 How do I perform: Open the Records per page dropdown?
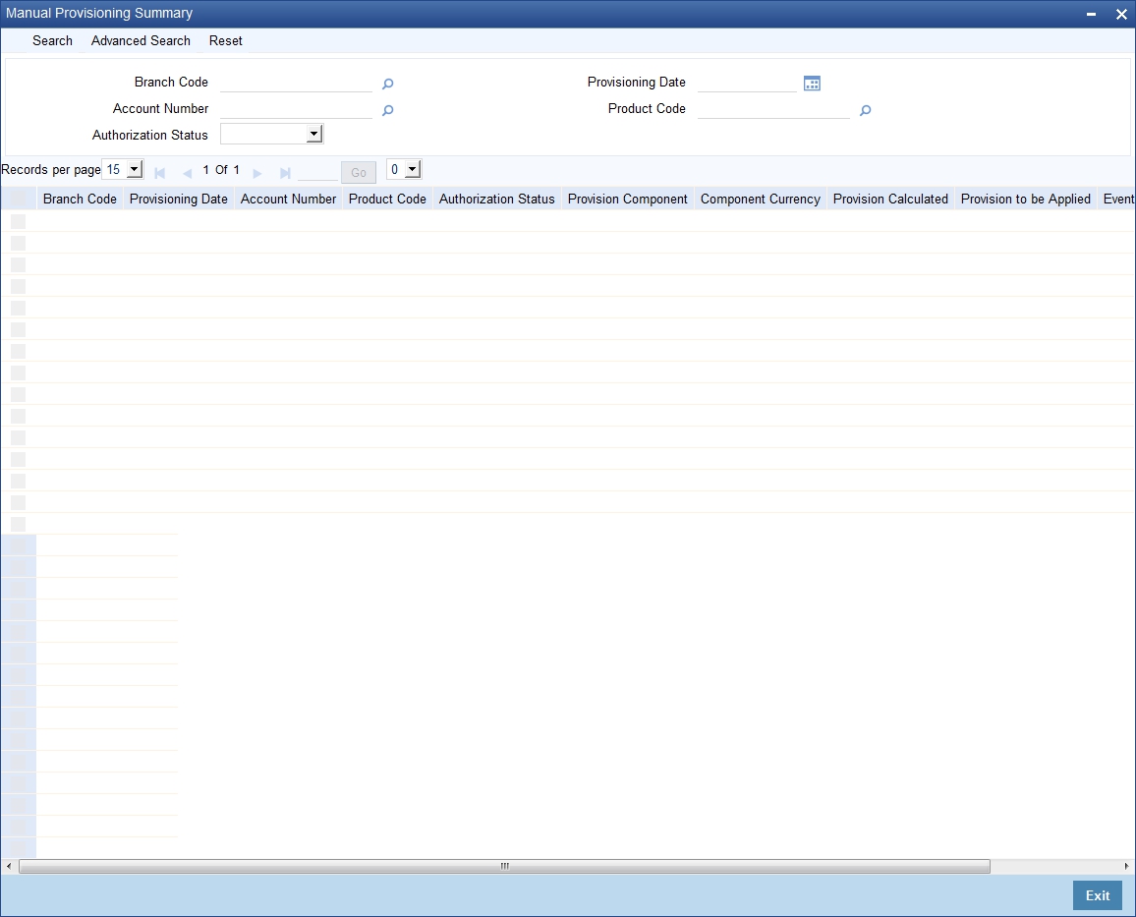pos(123,169)
